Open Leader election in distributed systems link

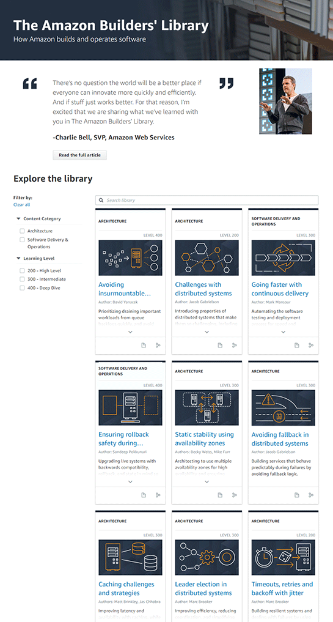click(203, 588)
